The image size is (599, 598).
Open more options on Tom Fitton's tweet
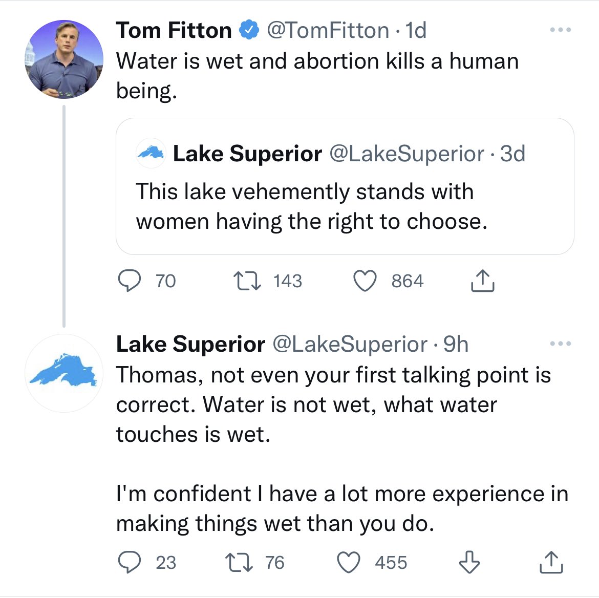560,30
